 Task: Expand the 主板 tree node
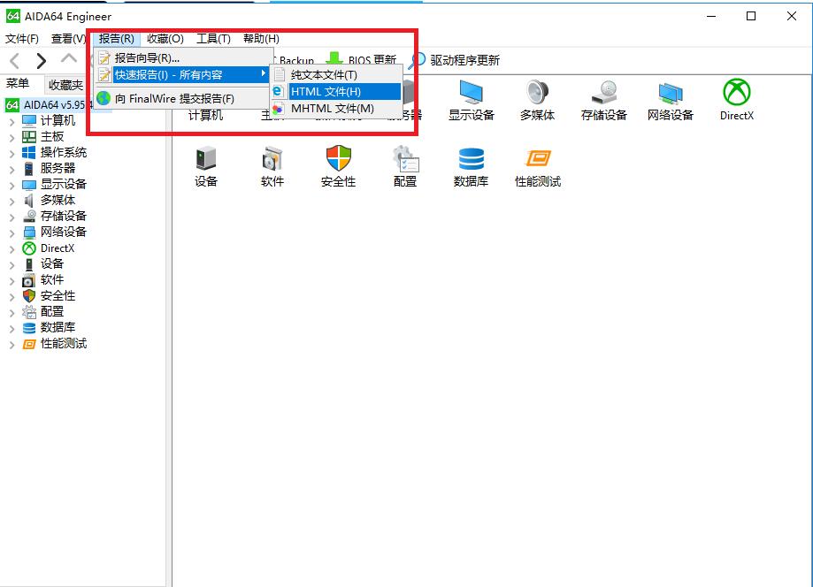point(12,137)
